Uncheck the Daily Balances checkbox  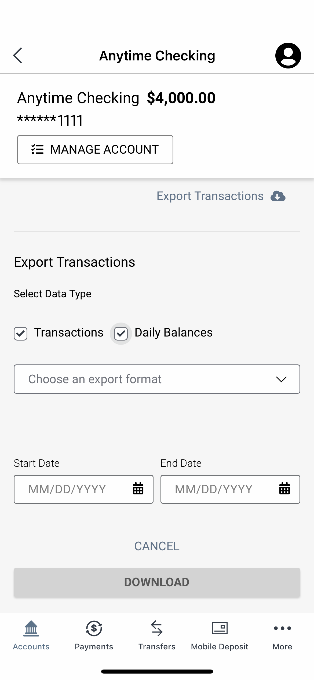coord(121,334)
